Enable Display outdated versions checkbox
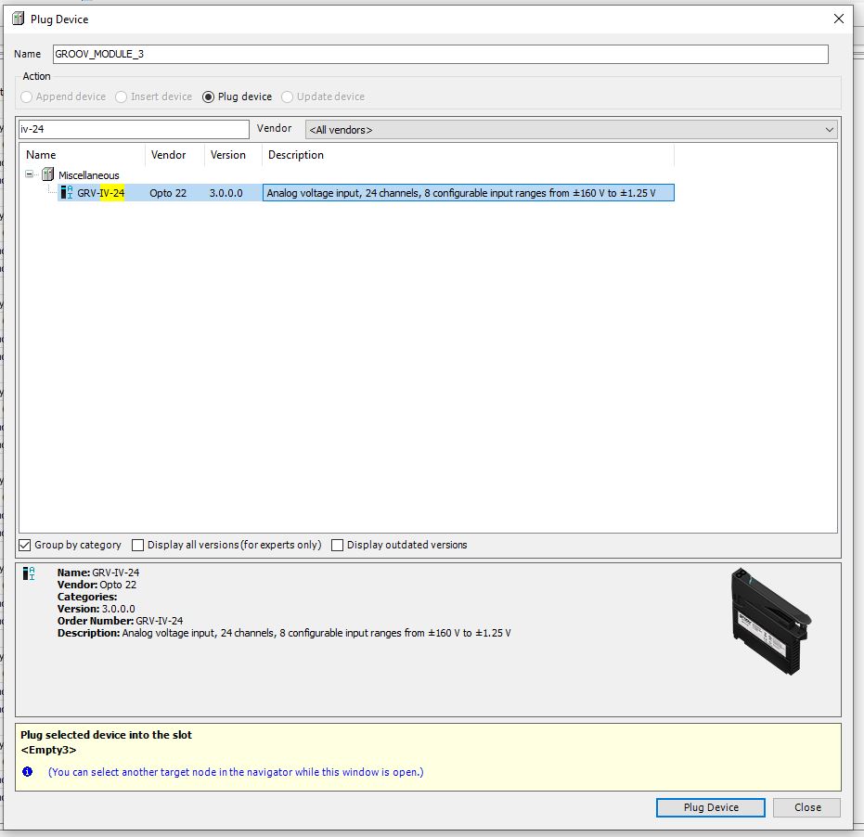 tap(337, 545)
